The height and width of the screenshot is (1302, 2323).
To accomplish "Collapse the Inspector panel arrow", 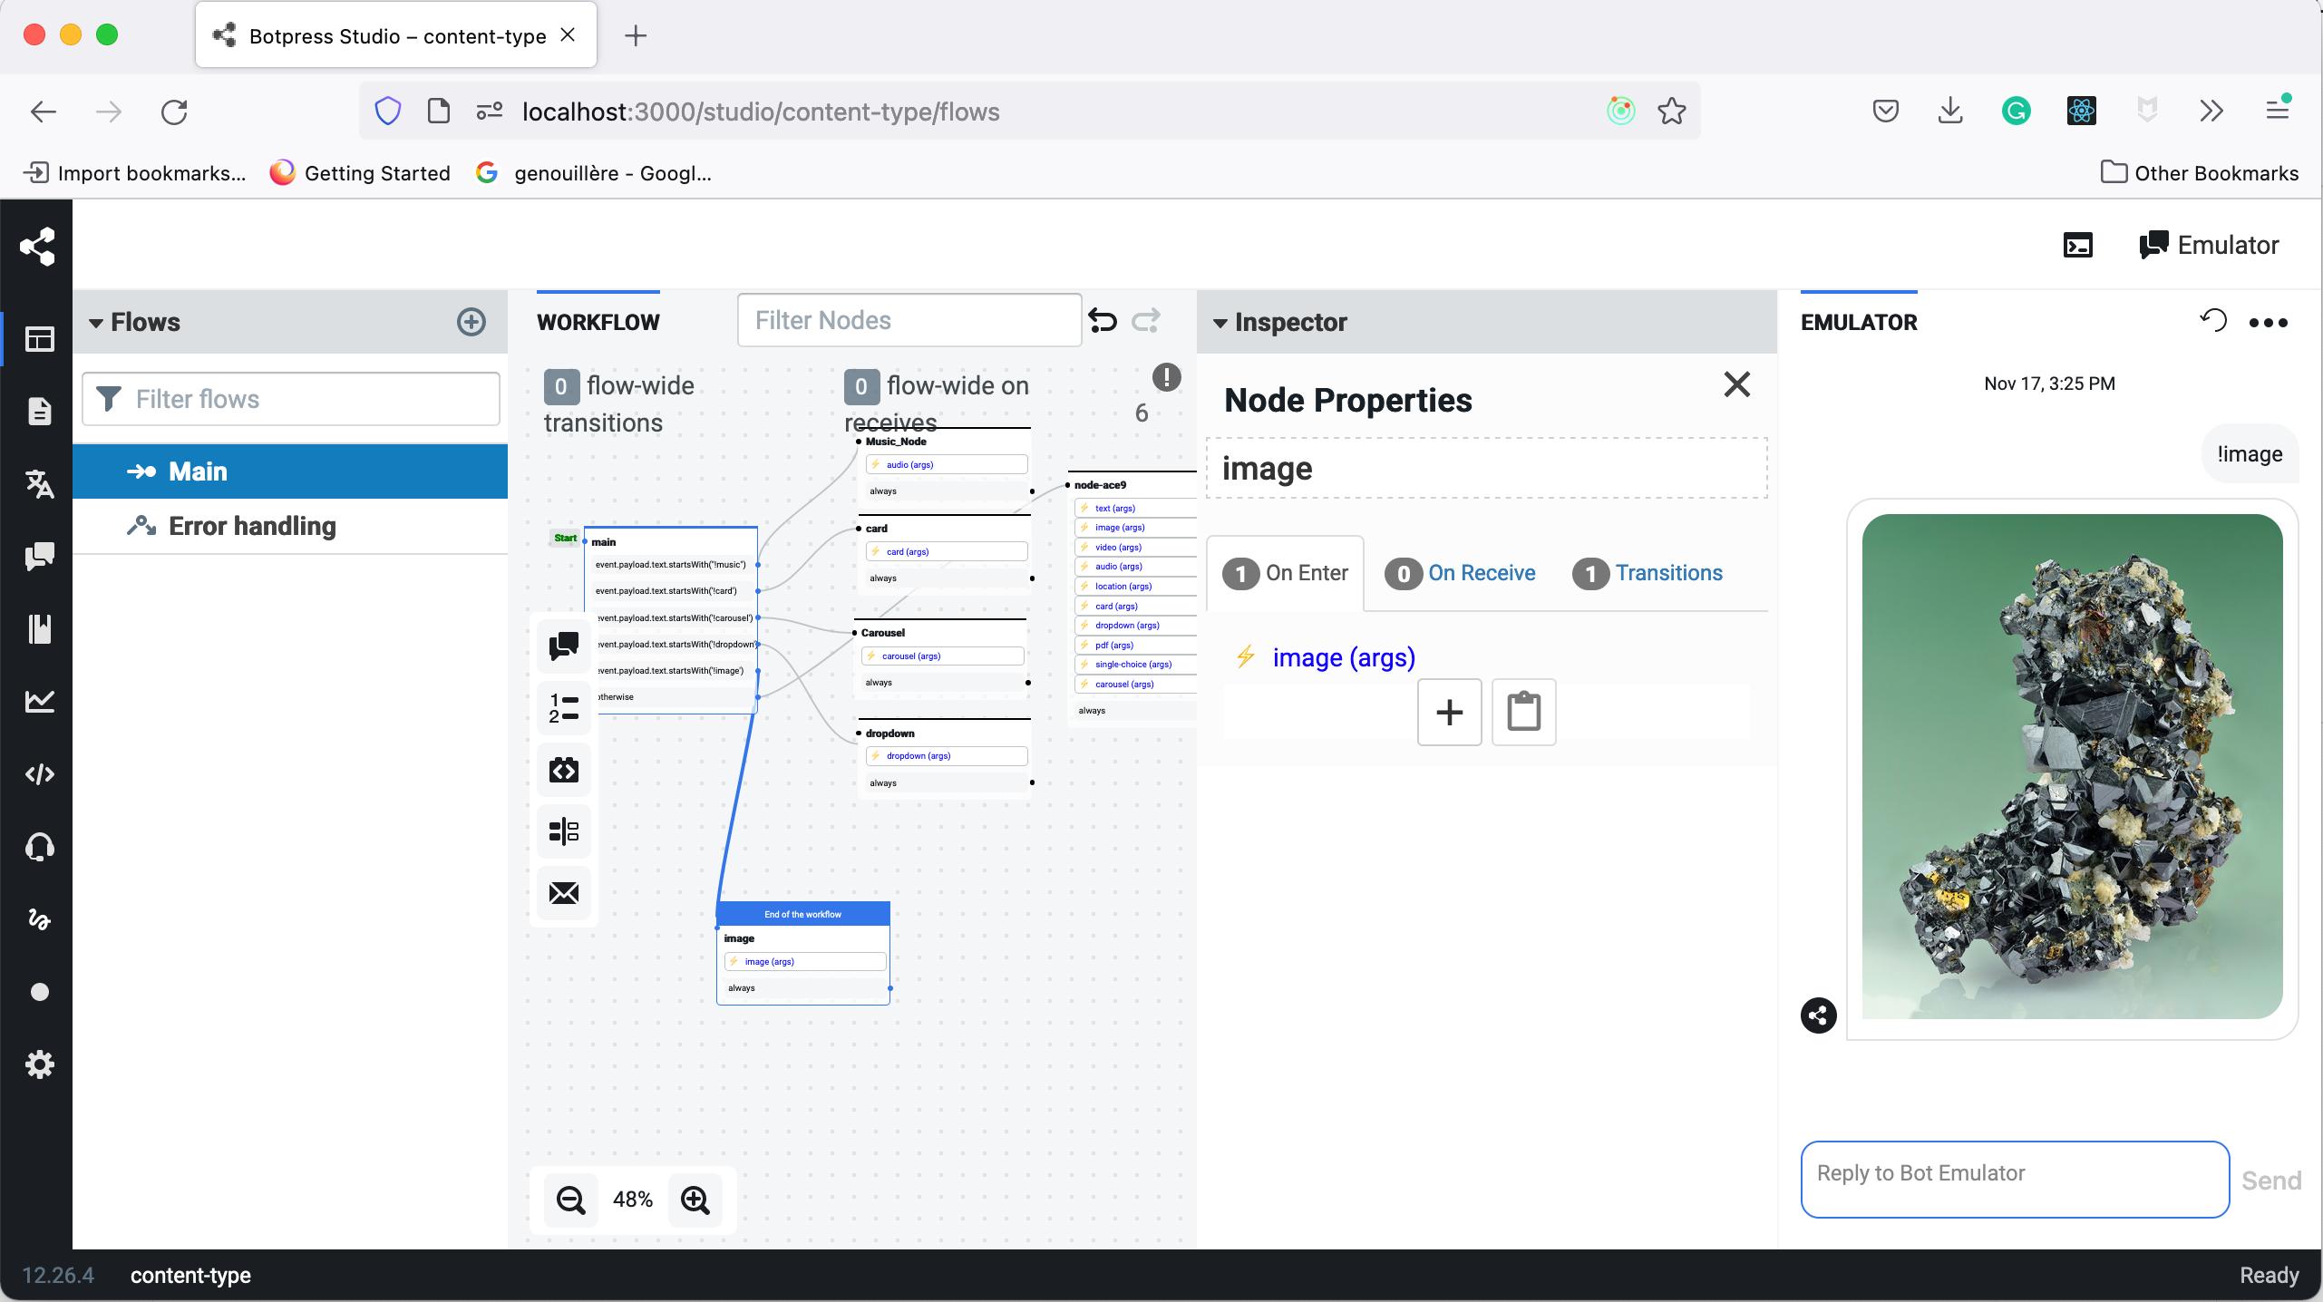I will point(1220,323).
